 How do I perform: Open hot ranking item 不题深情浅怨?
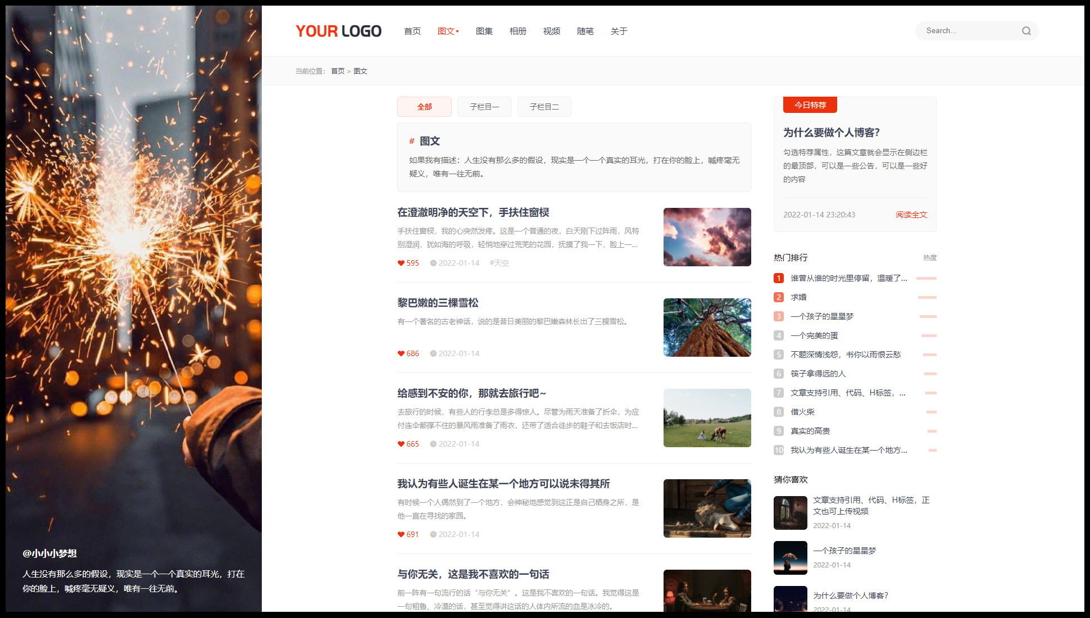click(x=846, y=355)
